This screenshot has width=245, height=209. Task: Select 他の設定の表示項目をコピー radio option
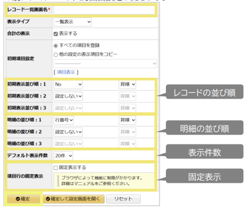pos(56,55)
